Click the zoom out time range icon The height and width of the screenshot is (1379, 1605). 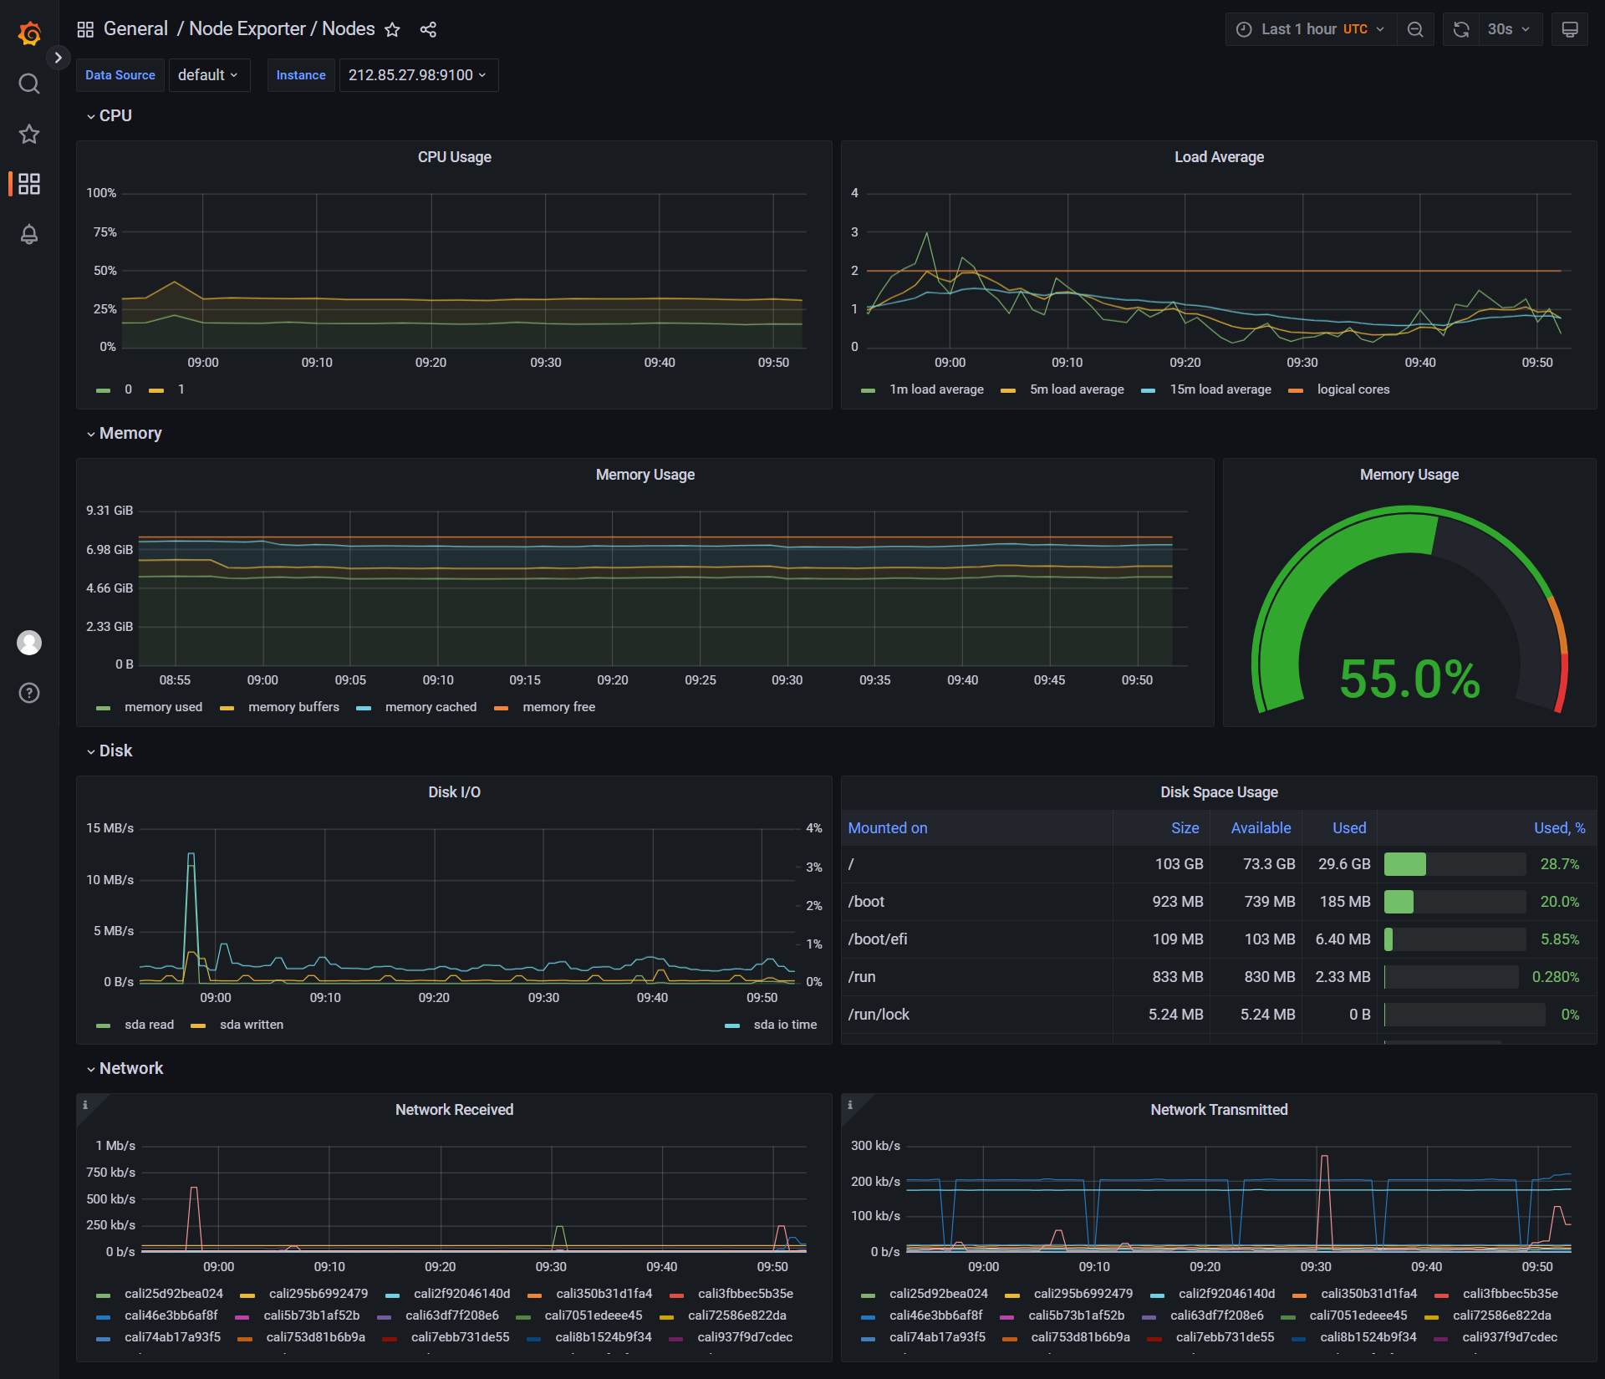click(x=1415, y=29)
